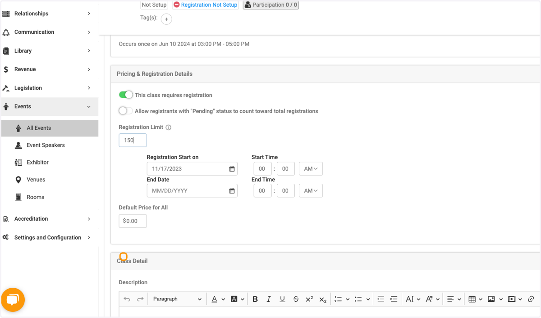Click the redo icon in editor toolbar

coord(140,299)
